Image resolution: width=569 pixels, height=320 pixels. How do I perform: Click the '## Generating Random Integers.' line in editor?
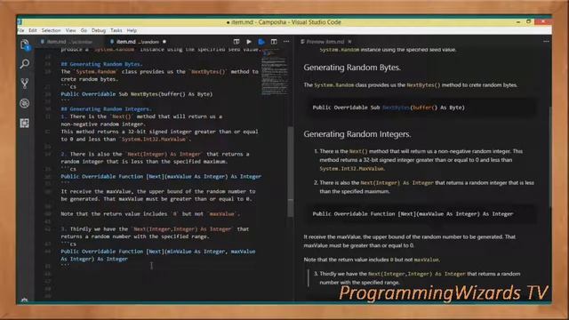point(107,109)
